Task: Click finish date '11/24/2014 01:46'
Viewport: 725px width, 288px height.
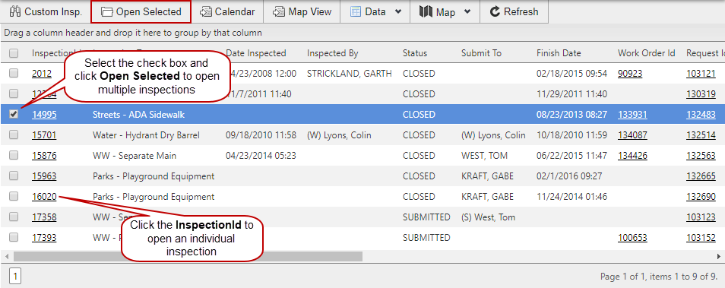Action: [572, 197]
